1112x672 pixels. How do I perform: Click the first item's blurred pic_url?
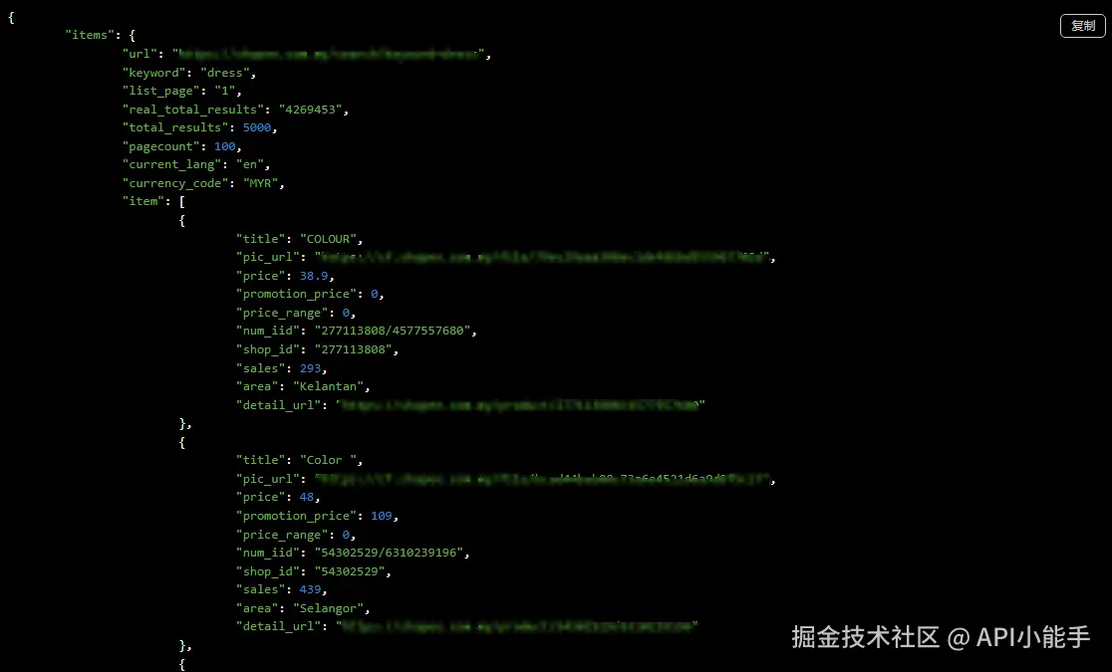click(542, 257)
